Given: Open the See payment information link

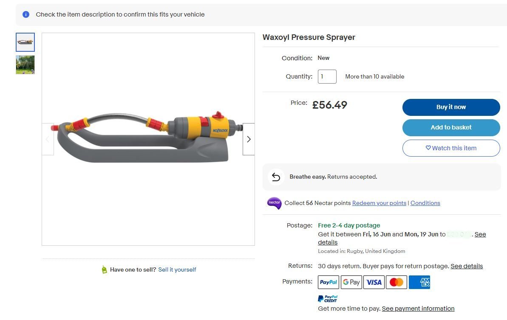Looking at the screenshot, I should click(x=418, y=309).
